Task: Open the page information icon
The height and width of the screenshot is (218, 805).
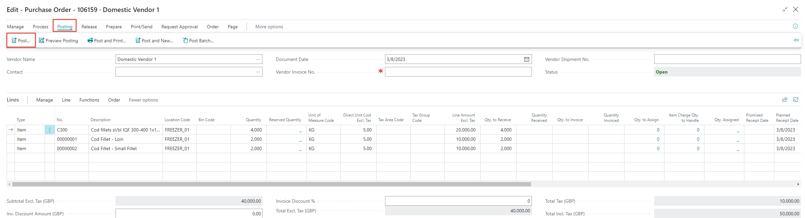Action: [795, 26]
